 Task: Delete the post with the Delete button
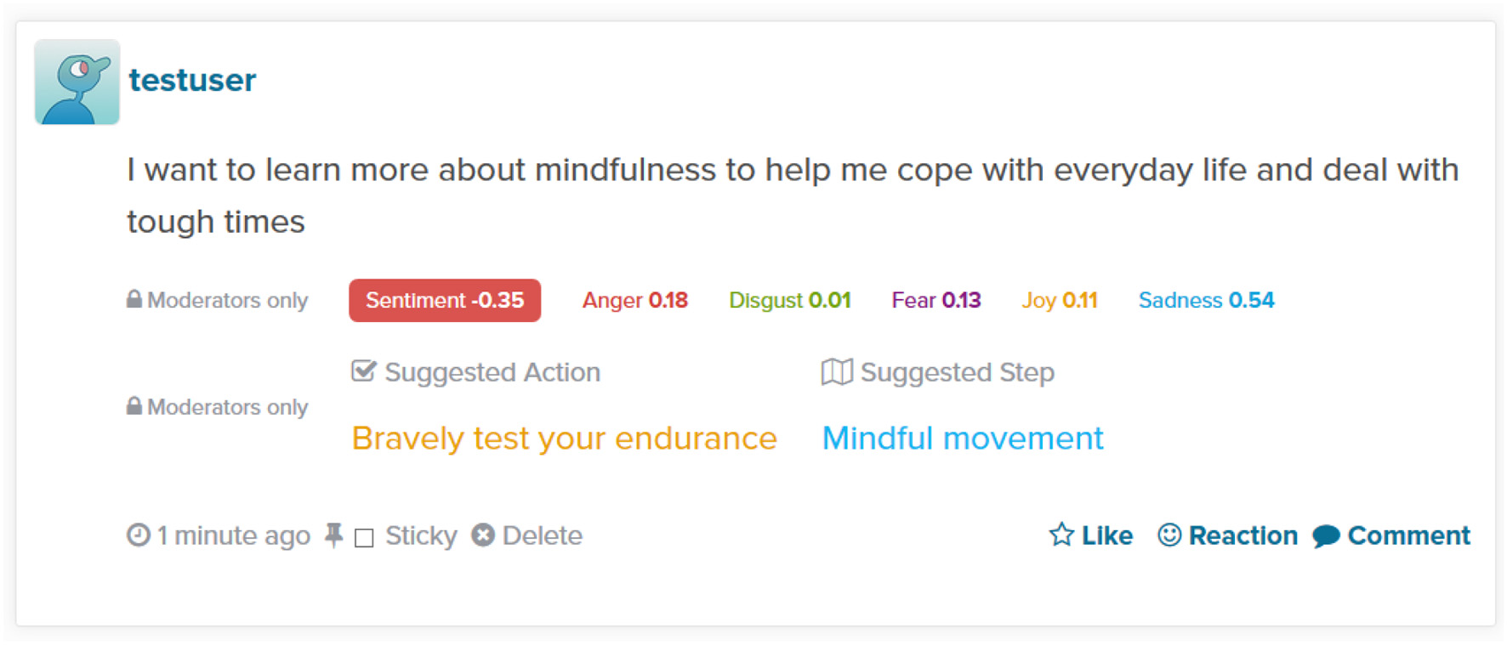(527, 535)
